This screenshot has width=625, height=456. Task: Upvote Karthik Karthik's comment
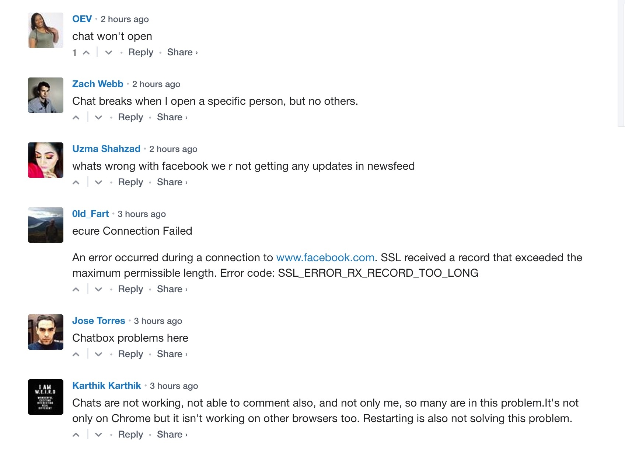pyautogui.click(x=76, y=435)
